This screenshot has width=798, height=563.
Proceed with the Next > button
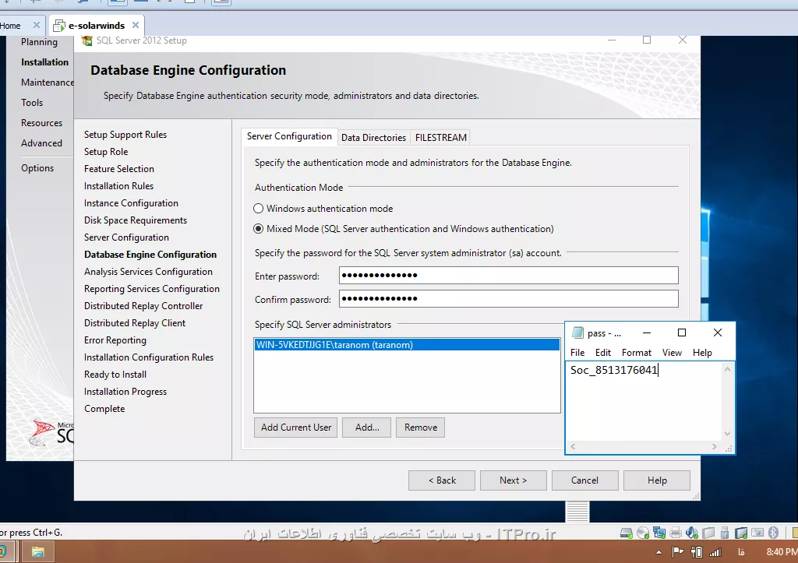tap(513, 480)
